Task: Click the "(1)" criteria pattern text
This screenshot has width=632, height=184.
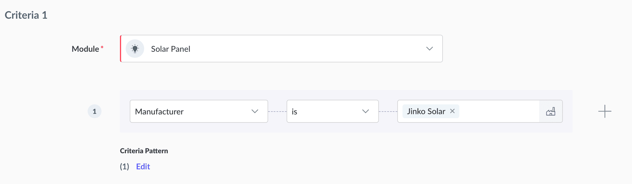Action: pos(125,166)
